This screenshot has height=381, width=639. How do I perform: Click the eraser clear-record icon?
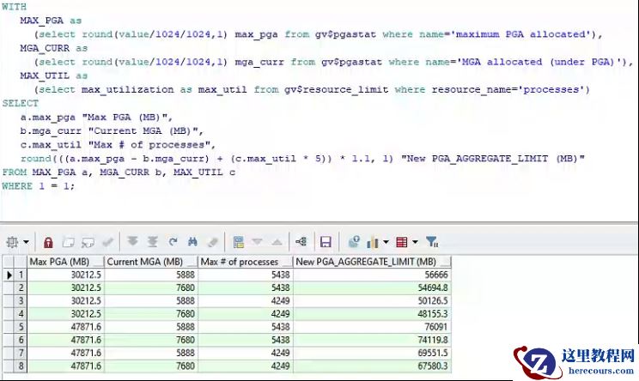point(213,242)
